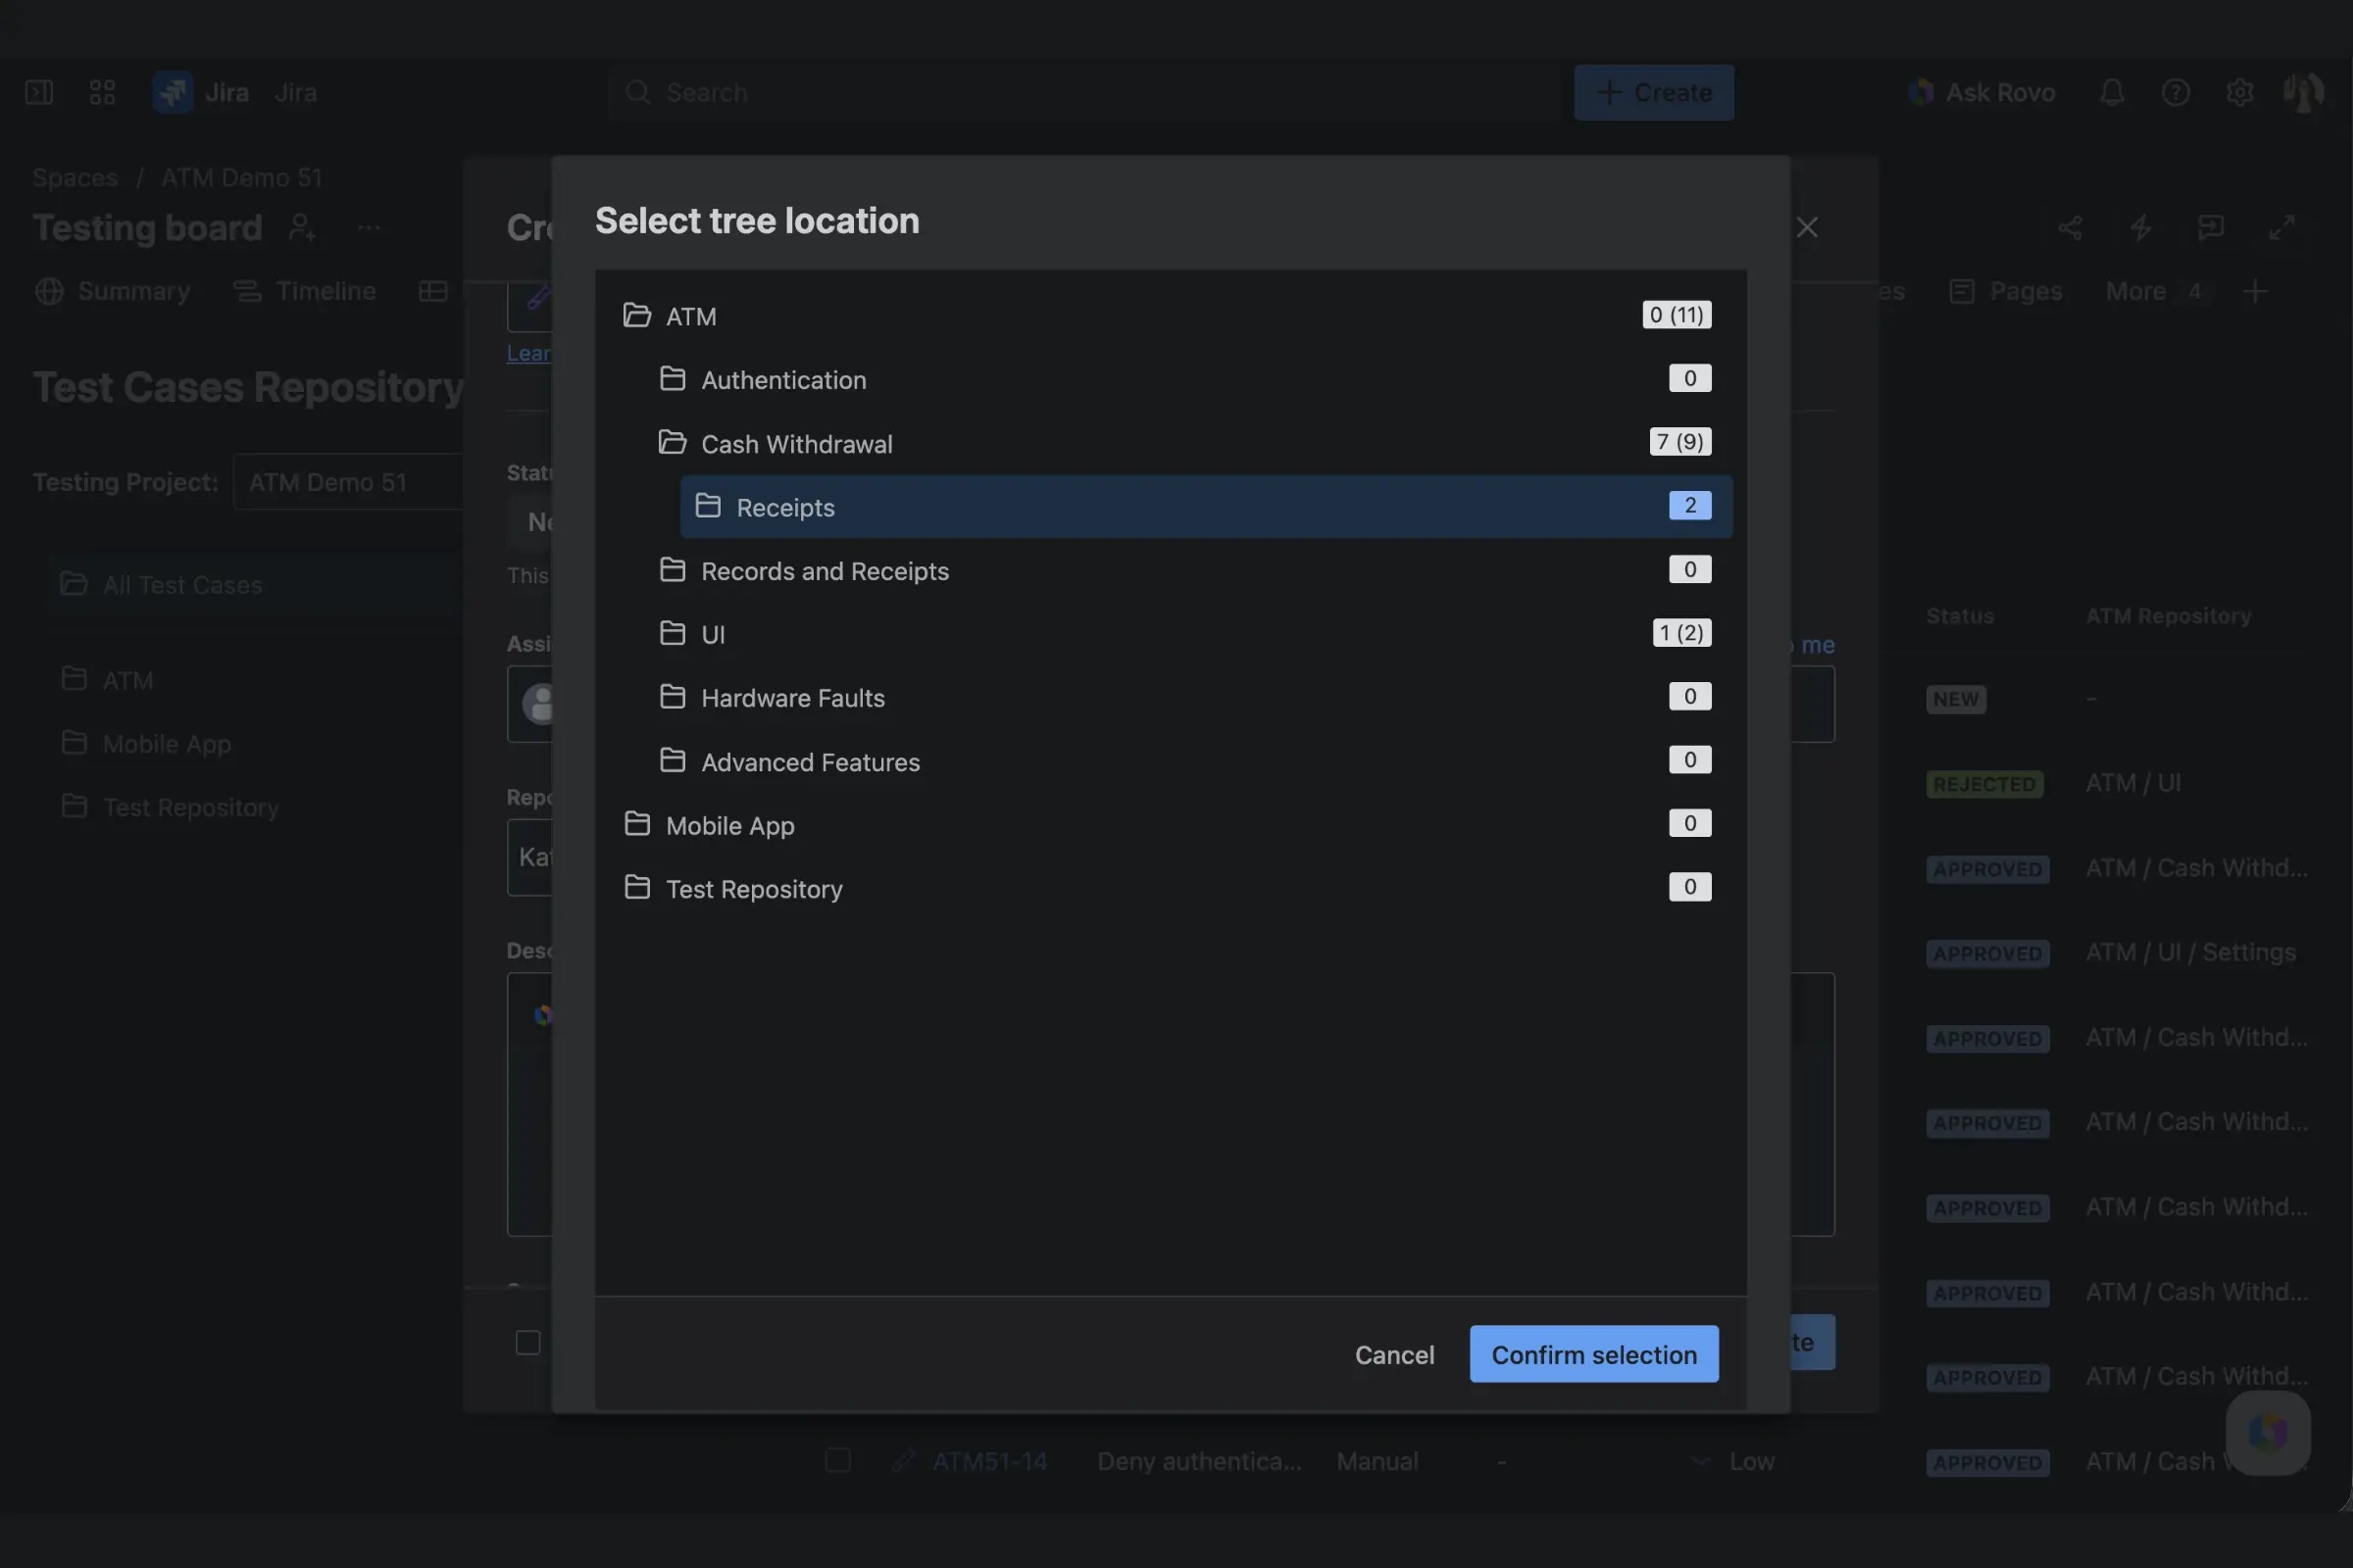Open comments via the speech bubble icon
2353x1568 pixels.
(2212, 227)
